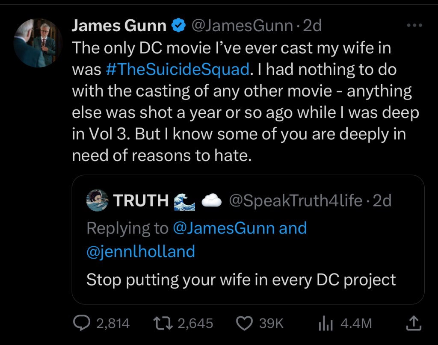Open the three-dot more options menu
Image resolution: width=438 pixels, height=345 pixels.
[x=414, y=26]
